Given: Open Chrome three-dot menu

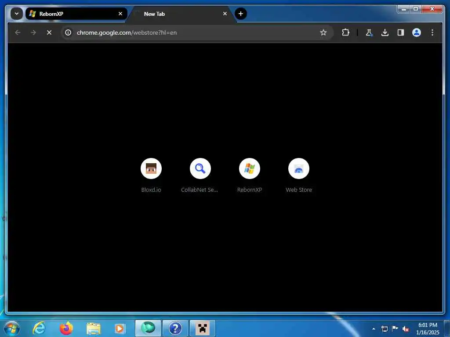Looking at the screenshot, I should click(x=432, y=32).
